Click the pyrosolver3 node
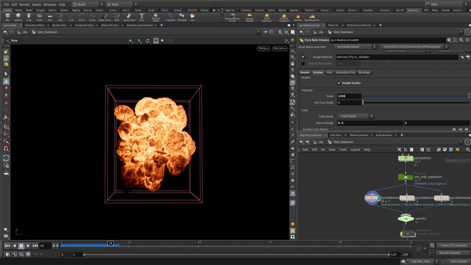Image resolution: width=471 pixels, height=265 pixels. (406, 158)
